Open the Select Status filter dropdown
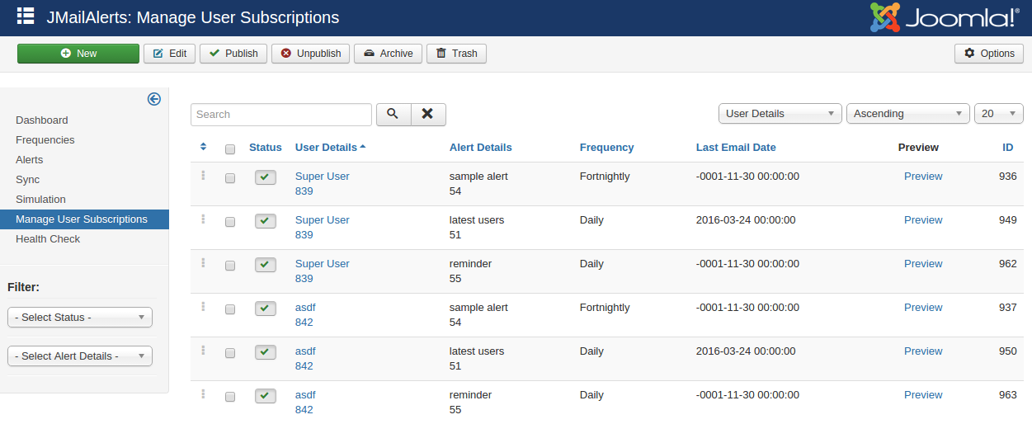Image resolution: width=1032 pixels, height=424 pixels. click(x=80, y=317)
